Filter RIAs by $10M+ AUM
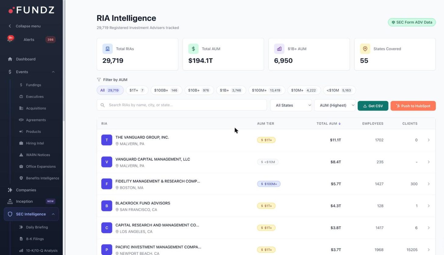This screenshot has height=255, width=444. coord(304,90)
